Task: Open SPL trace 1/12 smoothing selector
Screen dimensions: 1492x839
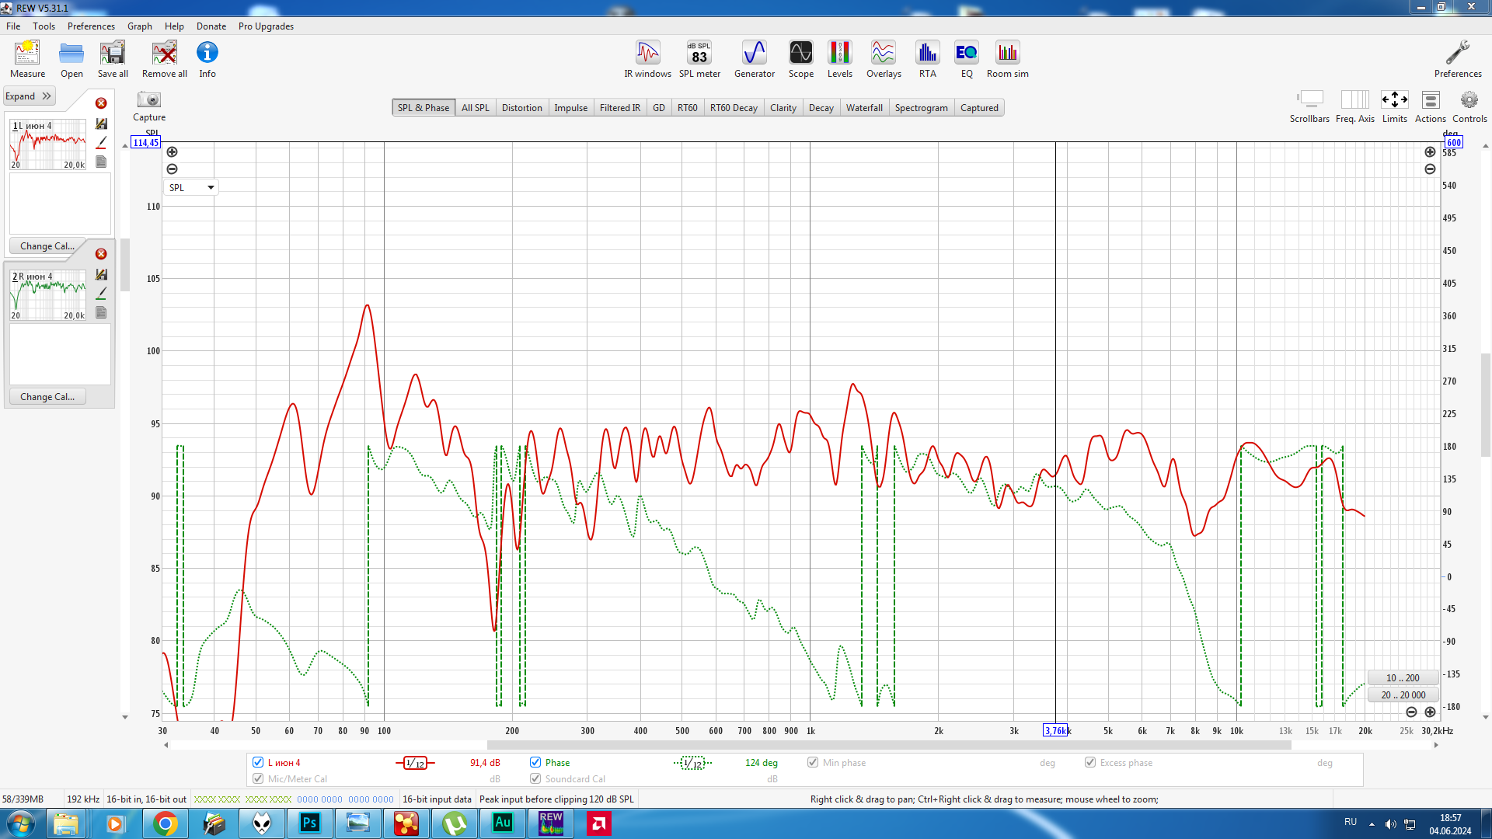Action: (415, 763)
